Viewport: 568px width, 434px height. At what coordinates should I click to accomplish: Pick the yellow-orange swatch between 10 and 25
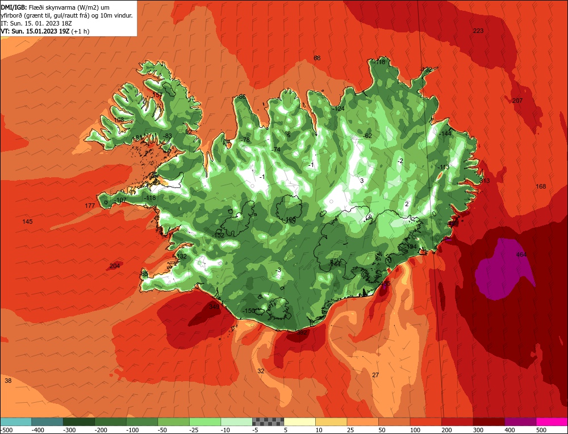point(331,422)
